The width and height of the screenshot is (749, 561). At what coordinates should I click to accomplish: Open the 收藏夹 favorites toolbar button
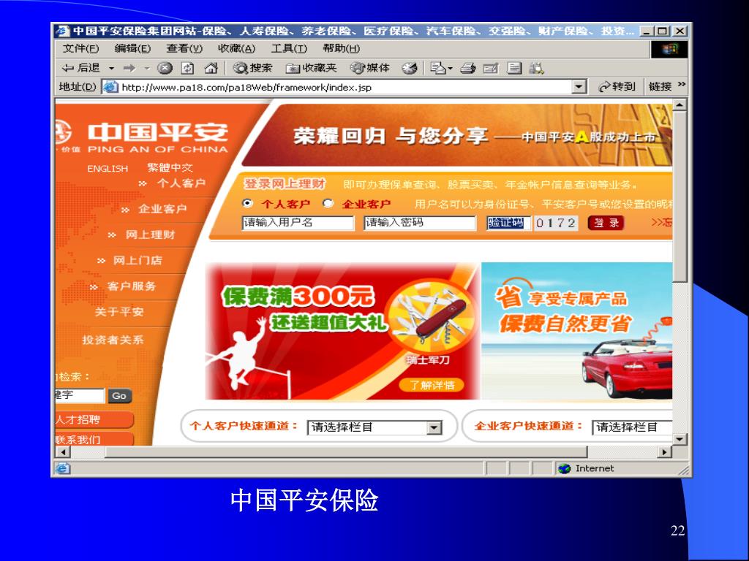pyautogui.click(x=312, y=68)
